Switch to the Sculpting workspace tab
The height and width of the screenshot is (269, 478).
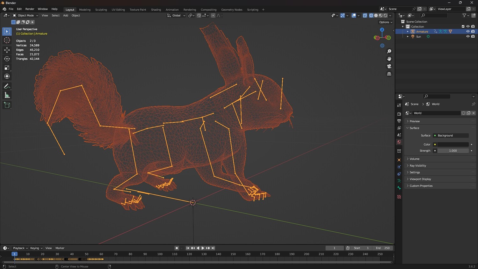click(x=101, y=10)
